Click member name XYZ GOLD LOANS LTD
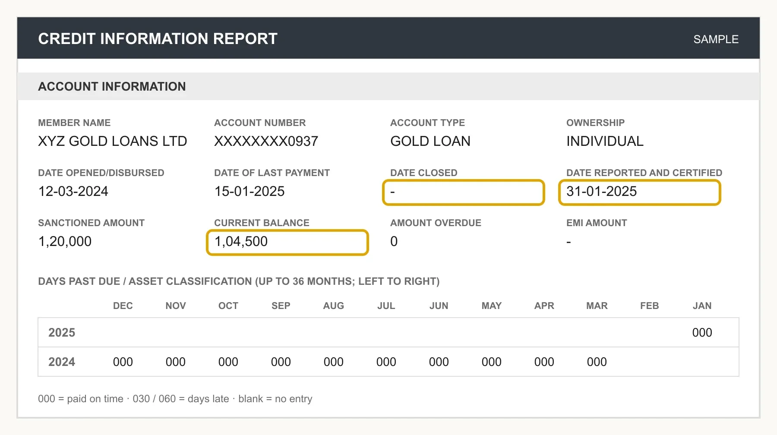This screenshot has height=435, width=777. [112, 141]
